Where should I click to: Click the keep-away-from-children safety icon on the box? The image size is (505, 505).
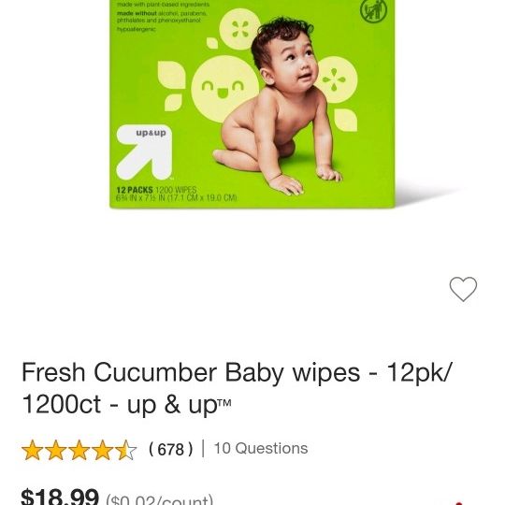click(373, 10)
